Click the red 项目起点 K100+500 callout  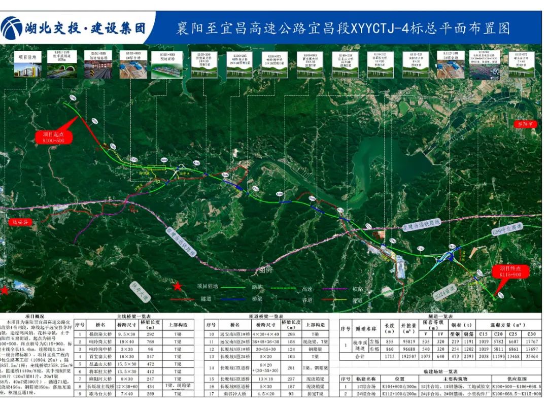click(53, 137)
